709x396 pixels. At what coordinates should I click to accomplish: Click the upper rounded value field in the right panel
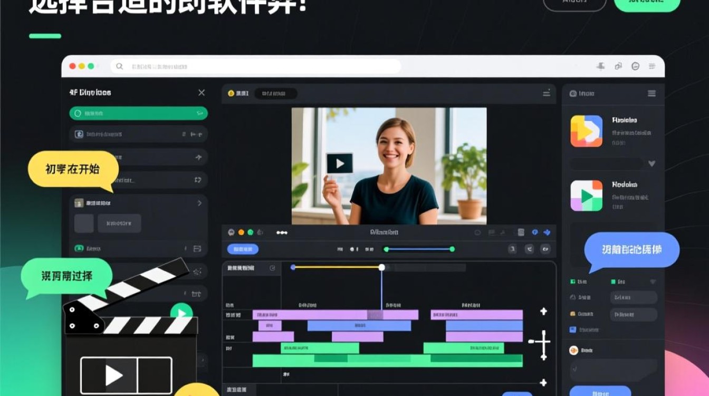point(634,297)
